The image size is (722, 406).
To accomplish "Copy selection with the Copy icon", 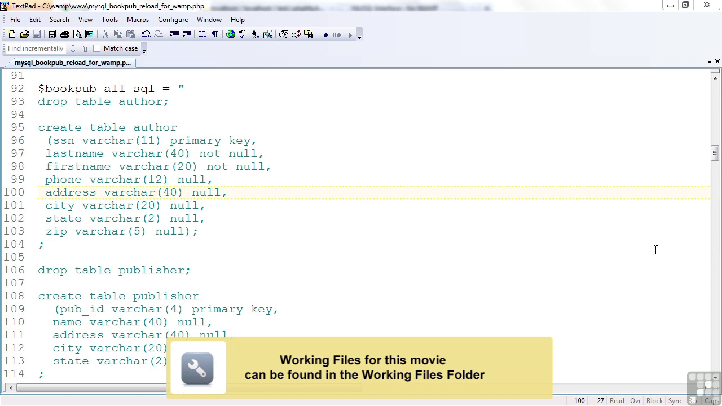I will 118,34.
